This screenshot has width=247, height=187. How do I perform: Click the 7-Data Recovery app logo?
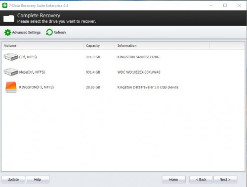4,5
